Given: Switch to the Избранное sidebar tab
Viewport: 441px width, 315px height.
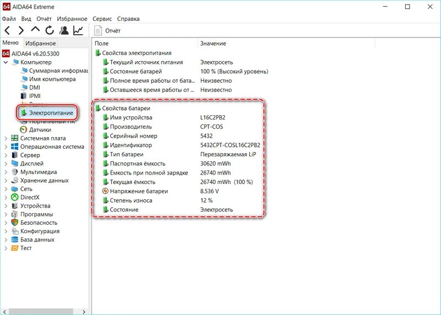Looking at the screenshot, I should [40, 44].
